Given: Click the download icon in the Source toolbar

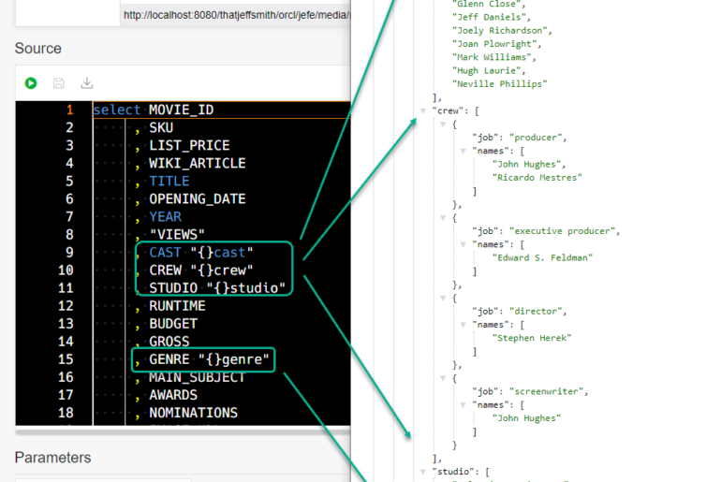Looking at the screenshot, I should click(x=86, y=83).
